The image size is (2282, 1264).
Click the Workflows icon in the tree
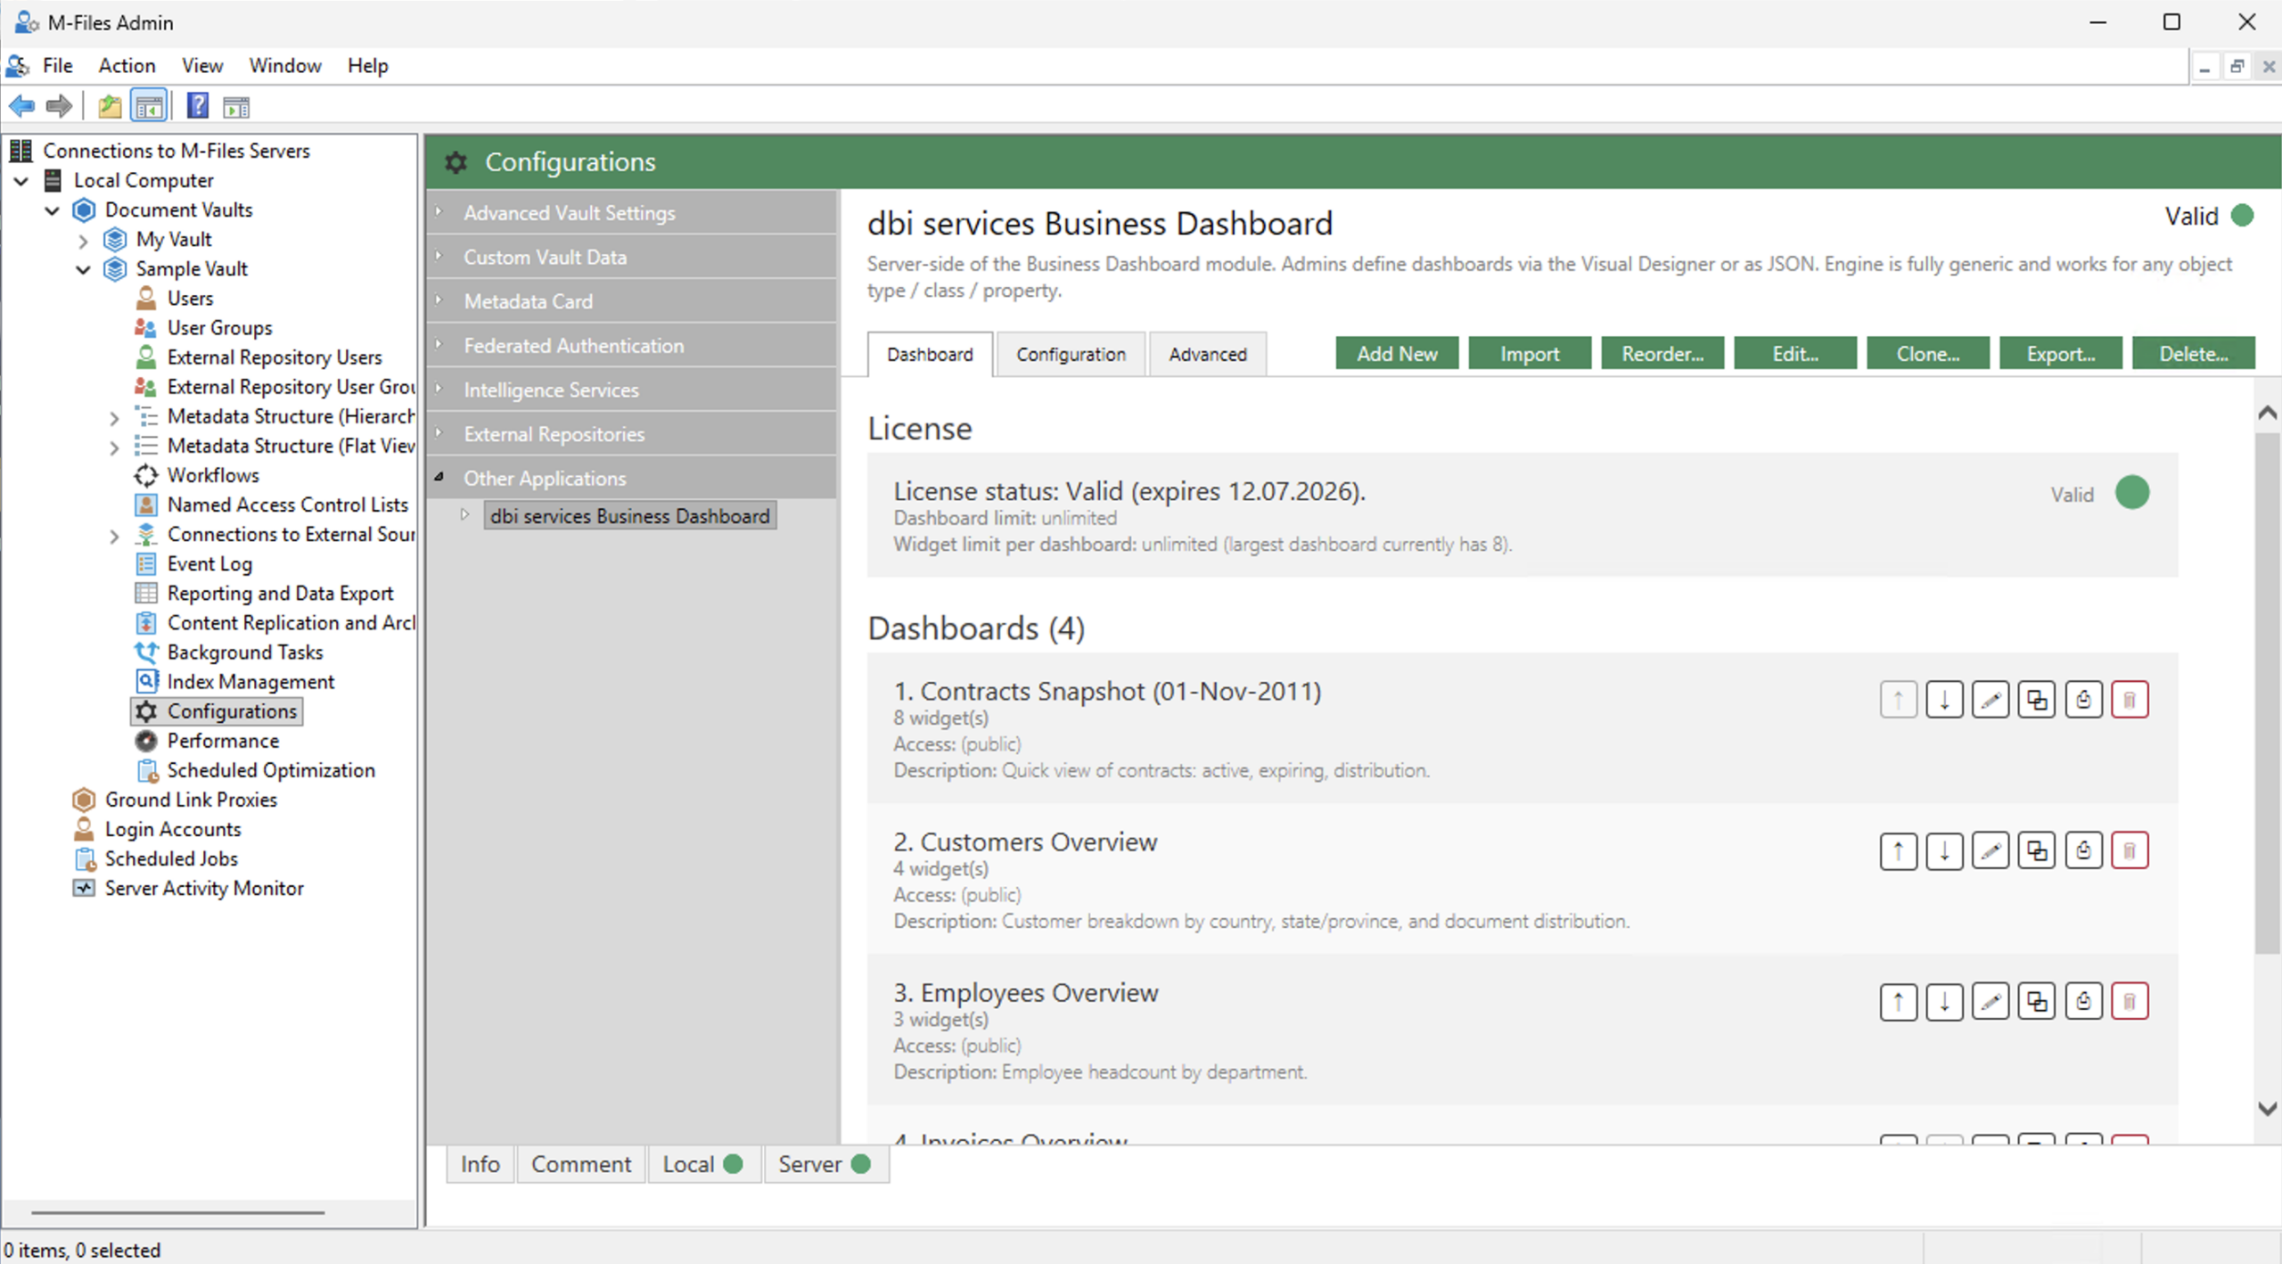coord(146,475)
